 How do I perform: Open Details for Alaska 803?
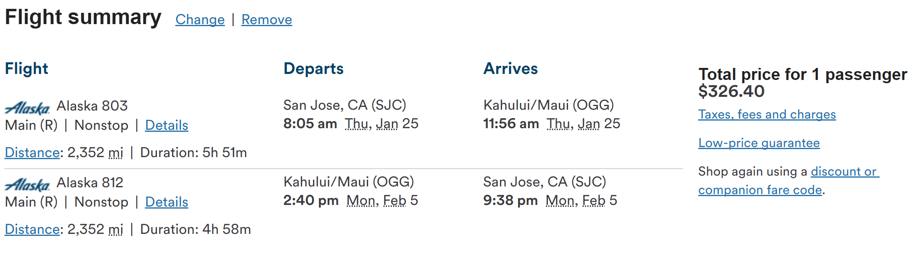pos(167,125)
